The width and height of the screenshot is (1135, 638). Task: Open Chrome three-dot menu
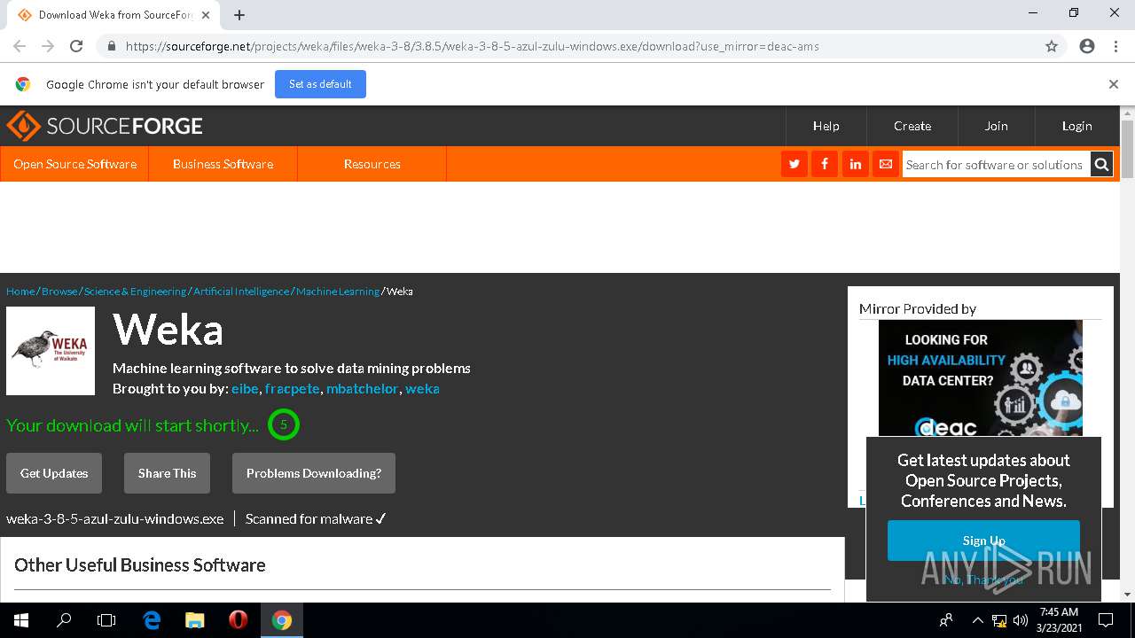click(x=1115, y=46)
